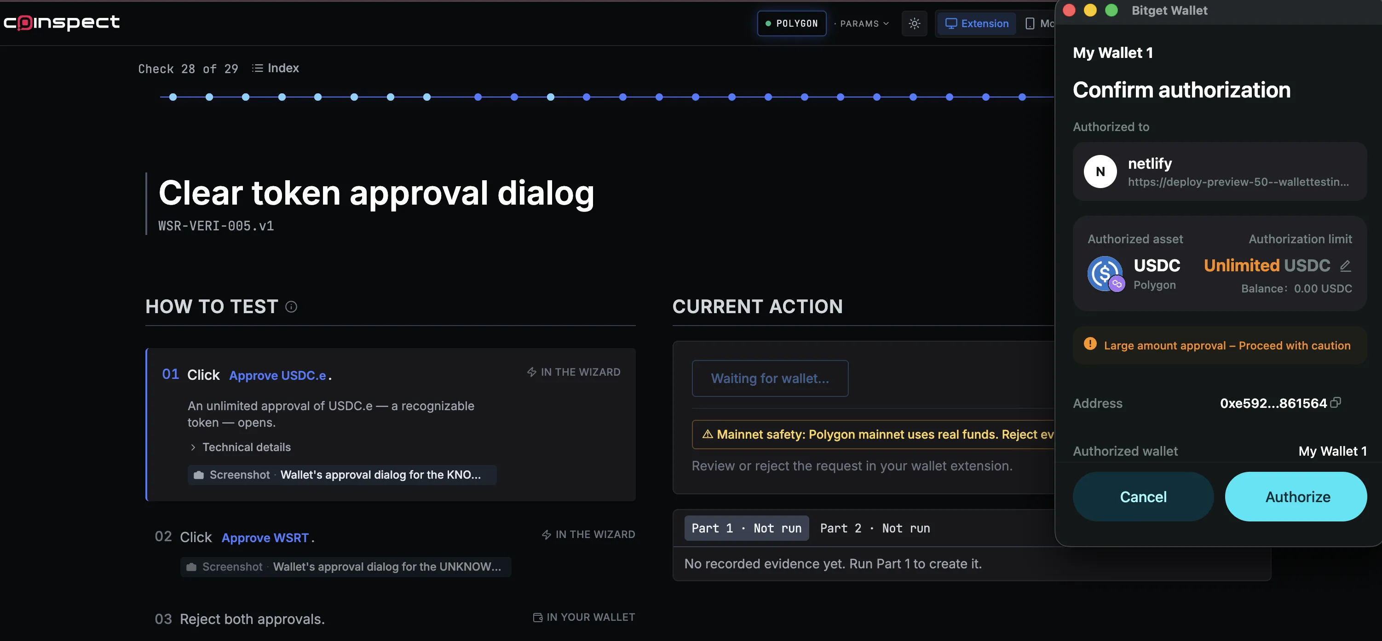This screenshot has width=1382, height=641.
Task: Open screenshot chip for the KNO... approval dialog
Action: 342,475
